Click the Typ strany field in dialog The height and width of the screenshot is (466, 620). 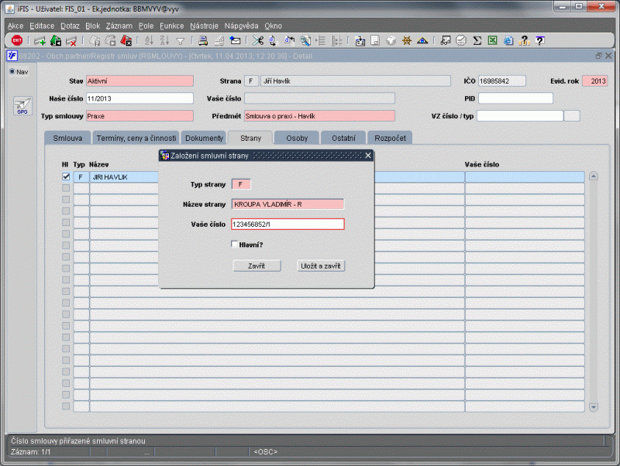[x=241, y=184]
